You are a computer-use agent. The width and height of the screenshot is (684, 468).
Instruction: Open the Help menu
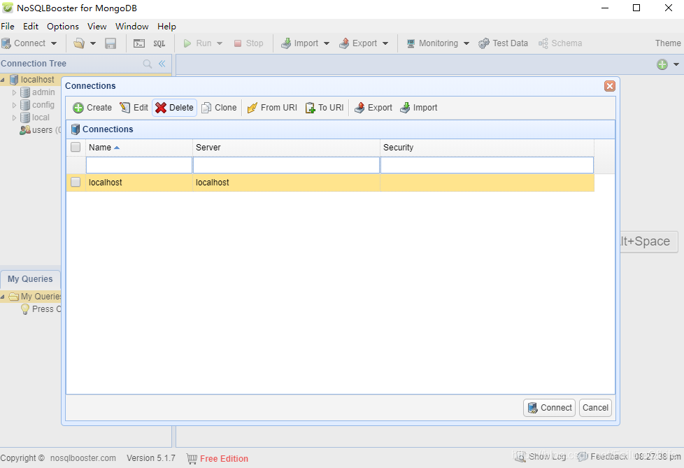[x=166, y=26]
